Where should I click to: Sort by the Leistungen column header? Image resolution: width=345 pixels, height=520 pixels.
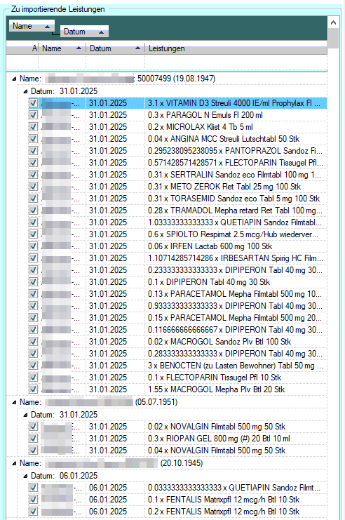pos(236,48)
